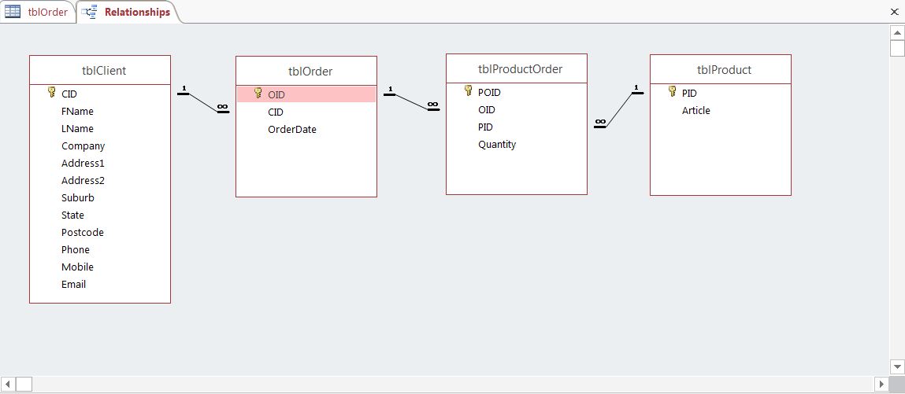Click the key icon beside POID
The image size is (905, 394).
(x=468, y=90)
